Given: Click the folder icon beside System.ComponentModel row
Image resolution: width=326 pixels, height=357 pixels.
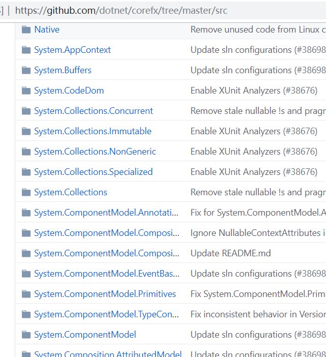Looking at the screenshot, I should point(26,335).
